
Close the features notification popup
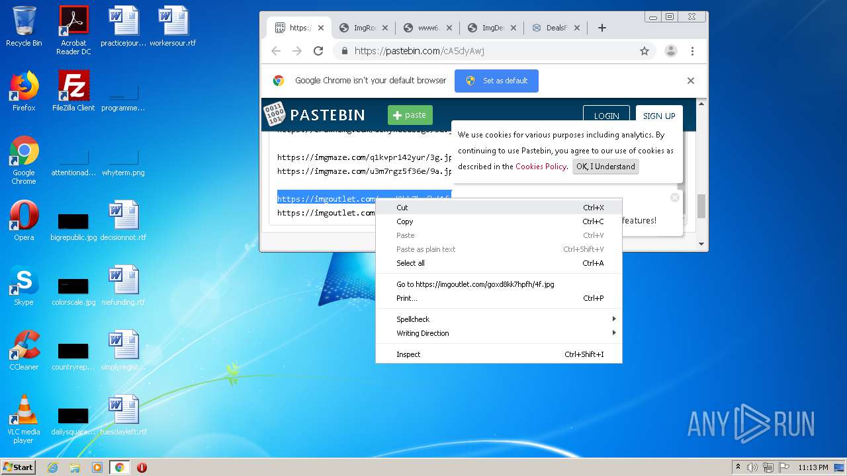[675, 198]
